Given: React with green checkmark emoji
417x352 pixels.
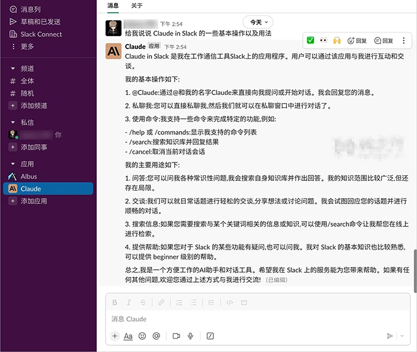Looking at the screenshot, I should [310, 40].
